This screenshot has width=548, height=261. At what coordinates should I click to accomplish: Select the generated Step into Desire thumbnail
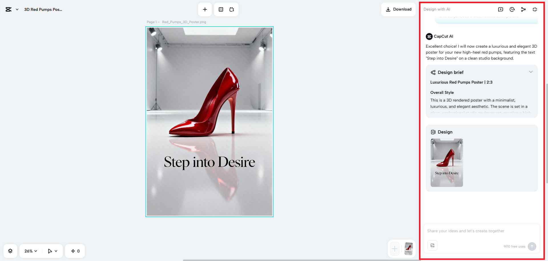click(x=447, y=163)
